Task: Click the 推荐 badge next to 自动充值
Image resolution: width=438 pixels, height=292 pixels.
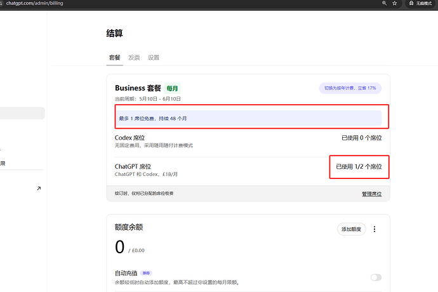Action: 146,273
